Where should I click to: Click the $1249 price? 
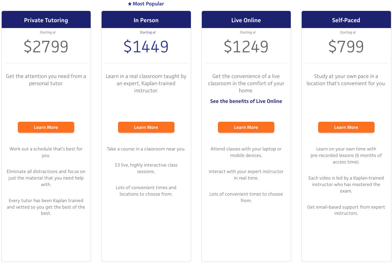pyautogui.click(x=246, y=47)
